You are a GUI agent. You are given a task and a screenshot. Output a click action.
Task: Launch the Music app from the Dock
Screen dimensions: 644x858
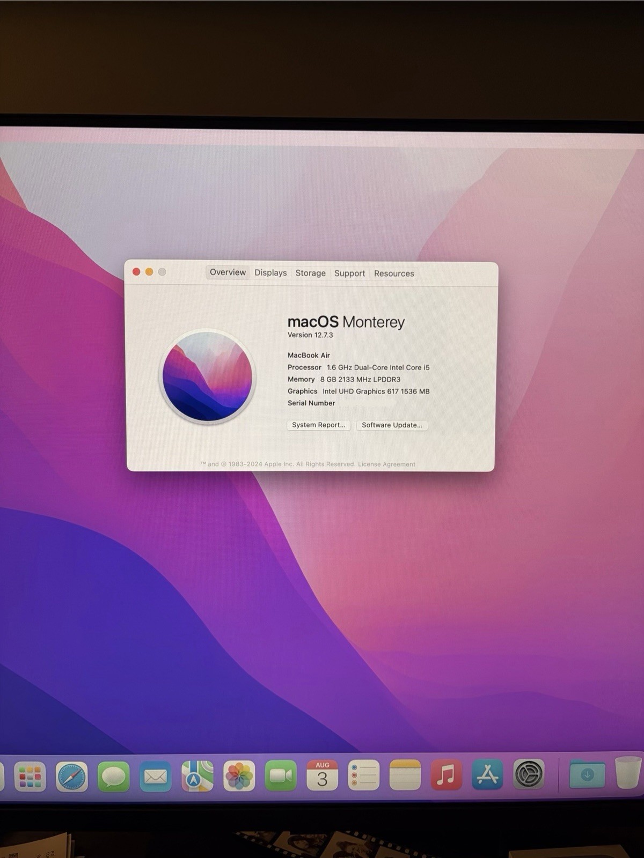[446, 775]
